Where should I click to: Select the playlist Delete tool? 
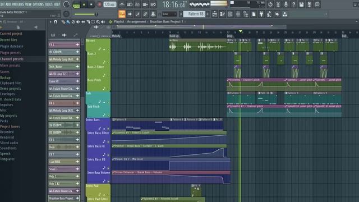73,22
